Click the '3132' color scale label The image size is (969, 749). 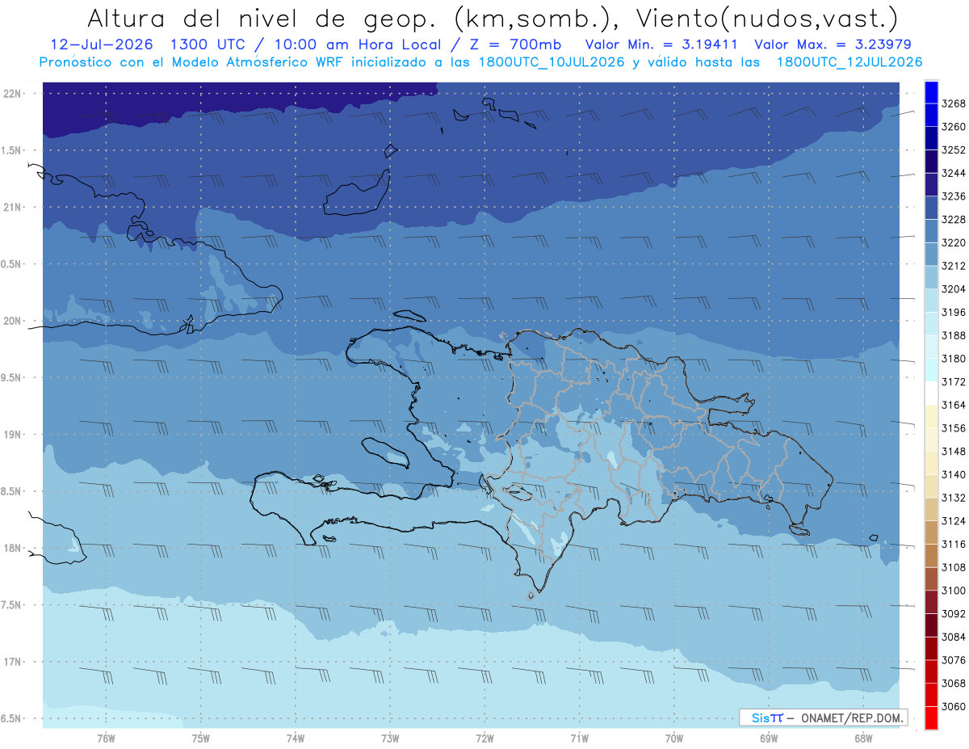click(x=954, y=498)
